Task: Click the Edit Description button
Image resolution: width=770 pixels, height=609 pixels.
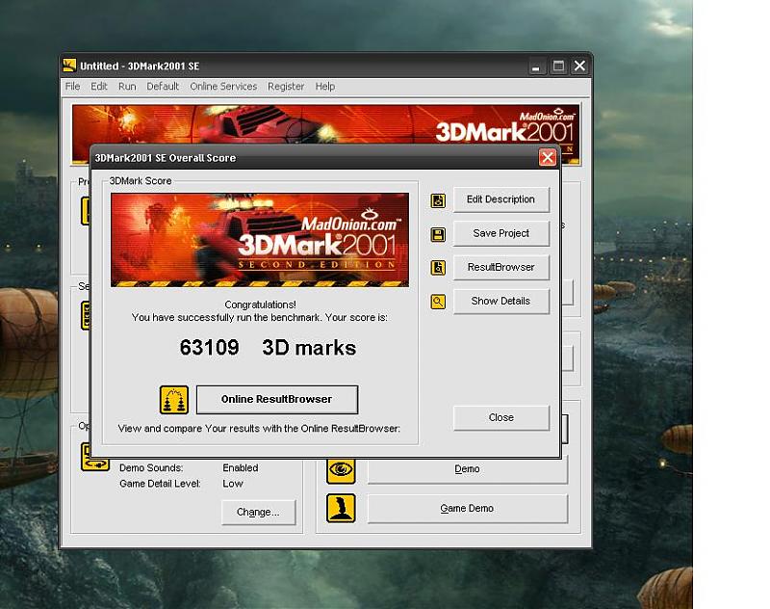Action: click(500, 199)
